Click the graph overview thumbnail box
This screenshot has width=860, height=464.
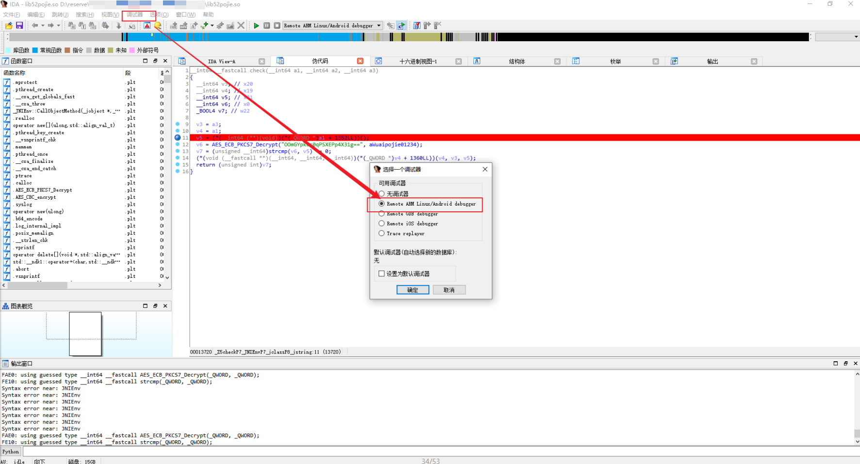click(x=85, y=334)
